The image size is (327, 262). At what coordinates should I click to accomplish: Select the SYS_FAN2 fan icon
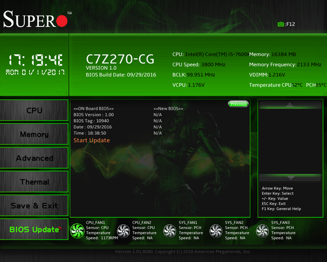pyautogui.click(x=216, y=231)
